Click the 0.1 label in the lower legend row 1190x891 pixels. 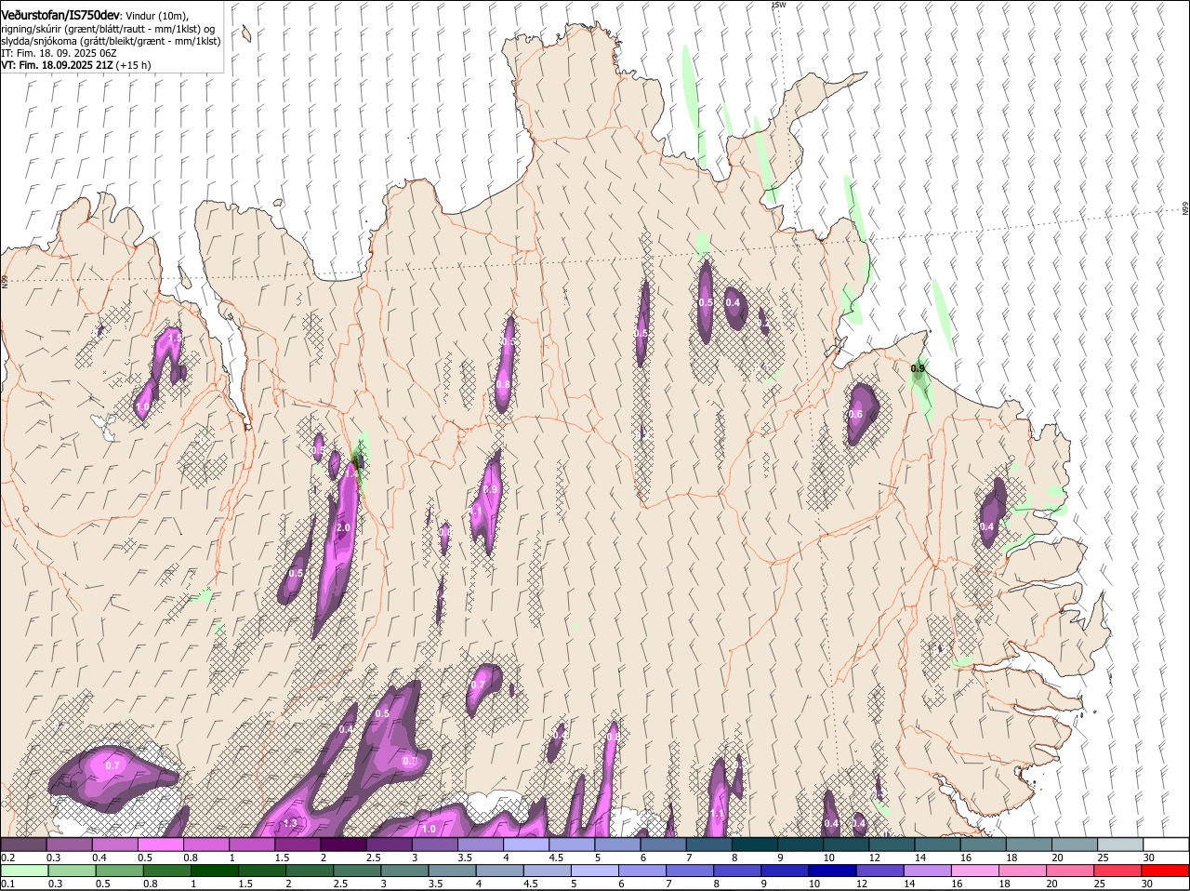(x=7, y=884)
